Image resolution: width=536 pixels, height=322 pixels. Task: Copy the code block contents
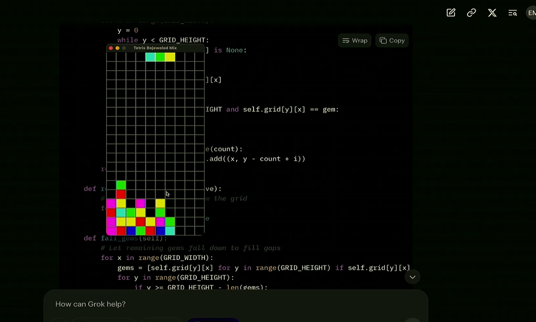(x=392, y=40)
